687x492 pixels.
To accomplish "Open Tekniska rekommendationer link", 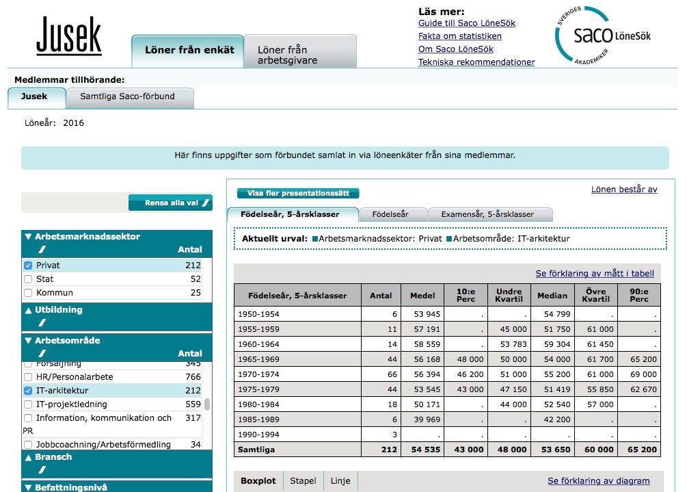I will [x=476, y=62].
